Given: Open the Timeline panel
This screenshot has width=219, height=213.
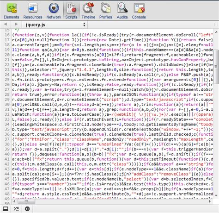Looking at the screenshot, I should (x=88, y=11).
